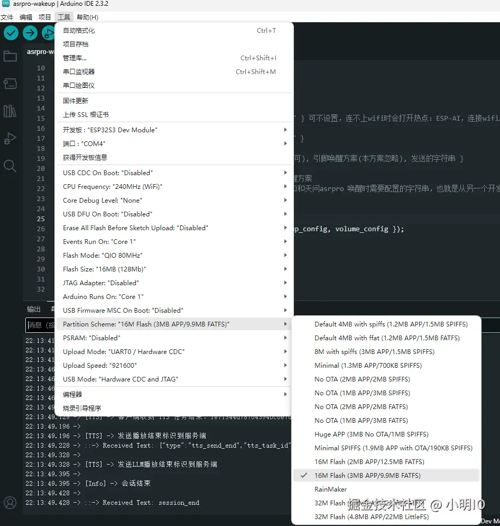The image size is (500, 526).
Task: Select 固件更新 menu entry
Action: 174,101
